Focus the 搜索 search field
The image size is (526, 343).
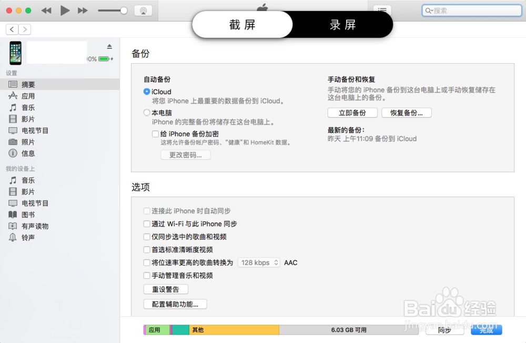tap(472, 11)
